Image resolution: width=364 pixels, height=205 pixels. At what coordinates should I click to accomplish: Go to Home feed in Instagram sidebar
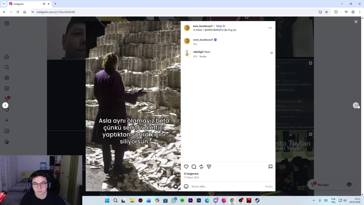(x=7, y=57)
